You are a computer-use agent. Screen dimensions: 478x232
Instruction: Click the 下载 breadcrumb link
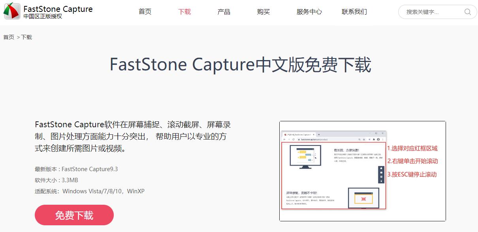pos(26,37)
